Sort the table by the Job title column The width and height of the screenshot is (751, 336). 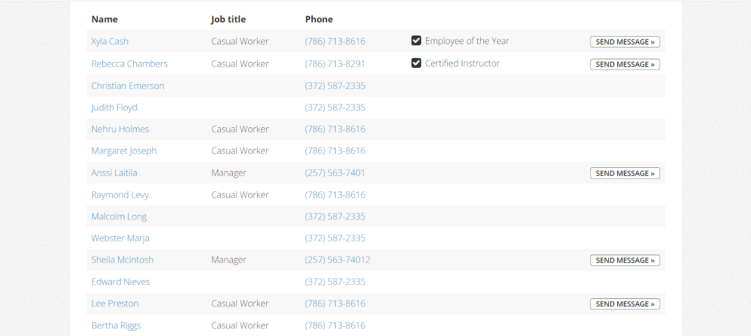[228, 19]
